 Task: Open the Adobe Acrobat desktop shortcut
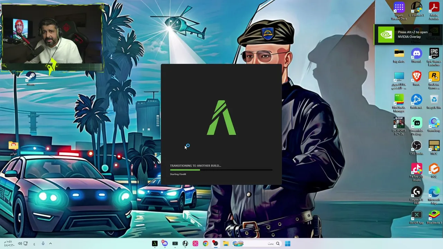coord(434,11)
